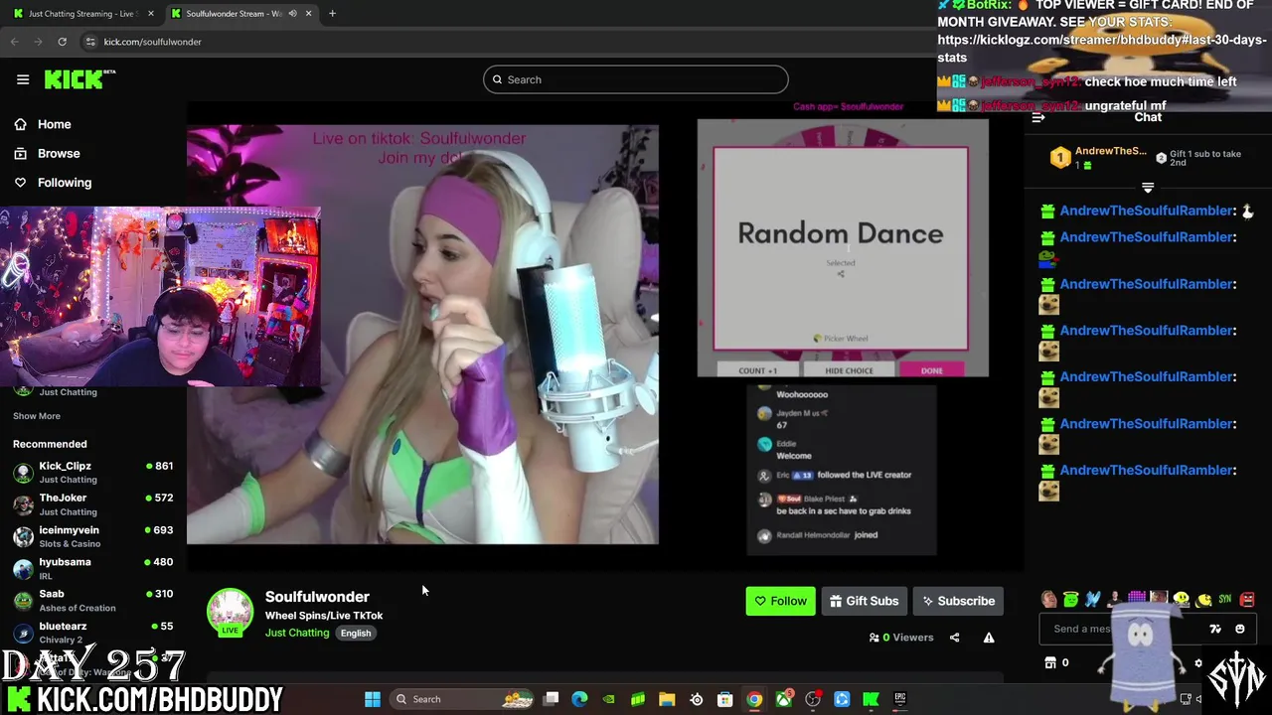
Task: Click the COUNT +1 button on picker wheel
Action: pyautogui.click(x=758, y=370)
